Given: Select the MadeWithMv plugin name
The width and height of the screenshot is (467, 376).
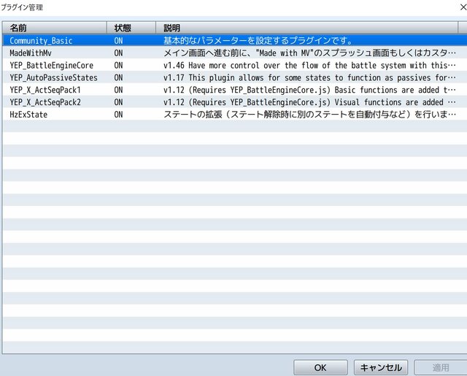Looking at the screenshot, I should coord(31,53).
